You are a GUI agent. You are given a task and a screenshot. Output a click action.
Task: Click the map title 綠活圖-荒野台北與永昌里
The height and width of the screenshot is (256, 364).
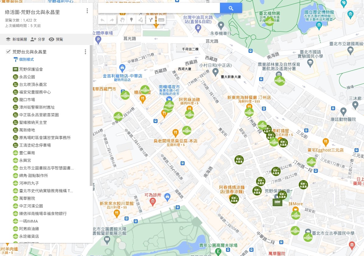(x=32, y=12)
